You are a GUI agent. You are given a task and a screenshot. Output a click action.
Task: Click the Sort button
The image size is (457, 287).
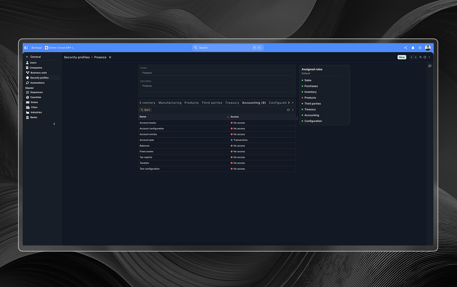[146, 110]
